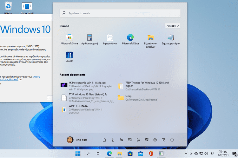Open 4K Holographic Win 11 Wallpaper document

point(87,86)
